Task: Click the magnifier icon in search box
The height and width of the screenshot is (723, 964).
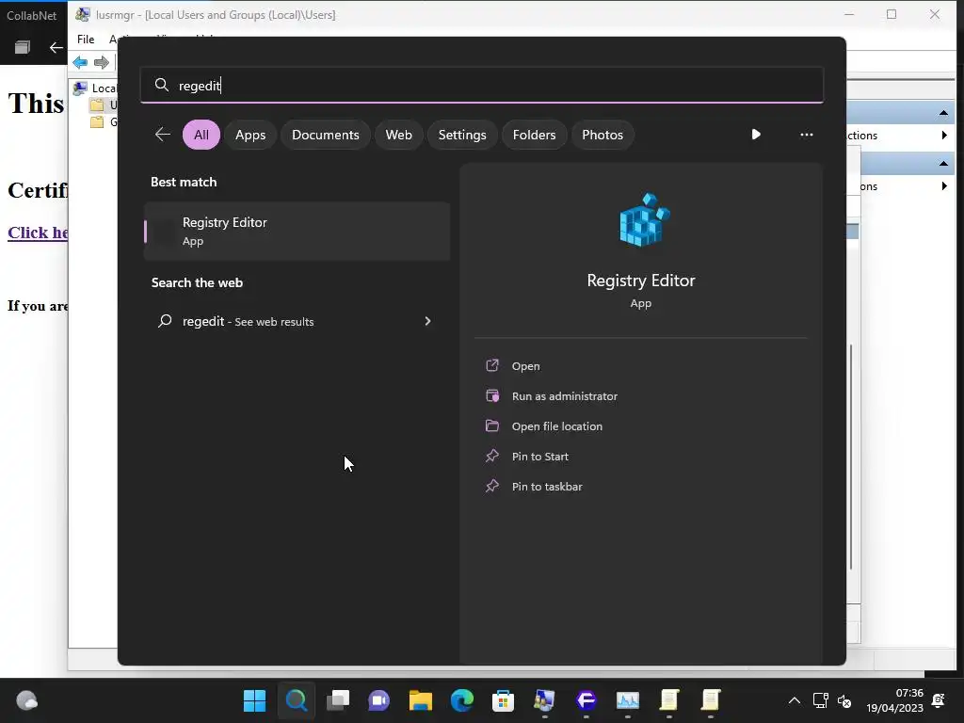Action: 162,85
